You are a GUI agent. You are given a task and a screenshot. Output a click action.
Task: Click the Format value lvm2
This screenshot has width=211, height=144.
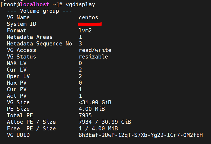tap(85, 31)
